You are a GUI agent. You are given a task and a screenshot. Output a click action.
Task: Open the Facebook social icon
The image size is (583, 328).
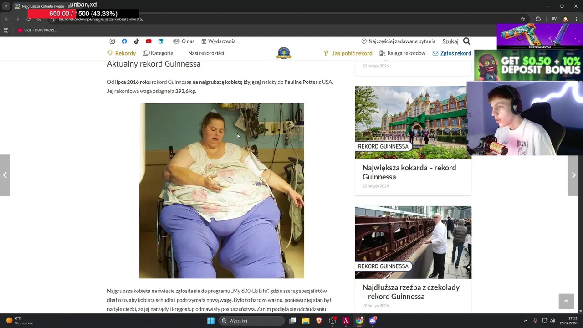click(x=124, y=41)
